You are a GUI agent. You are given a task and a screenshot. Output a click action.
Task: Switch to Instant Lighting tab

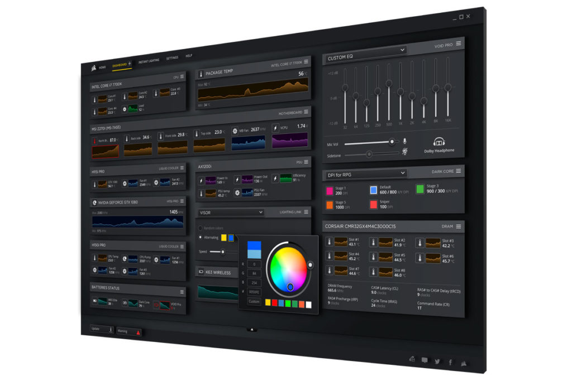pyautogui.click(x=149, y=60)
